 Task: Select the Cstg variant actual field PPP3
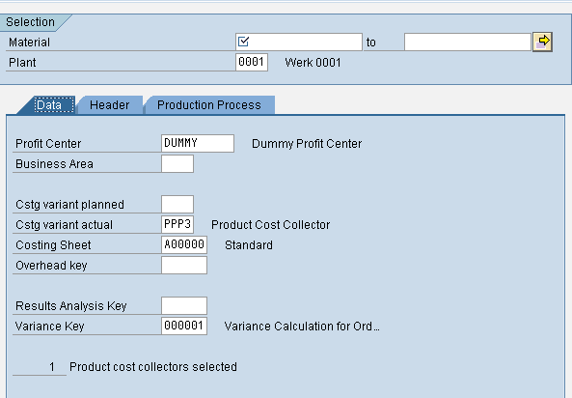tap(177, 224)
